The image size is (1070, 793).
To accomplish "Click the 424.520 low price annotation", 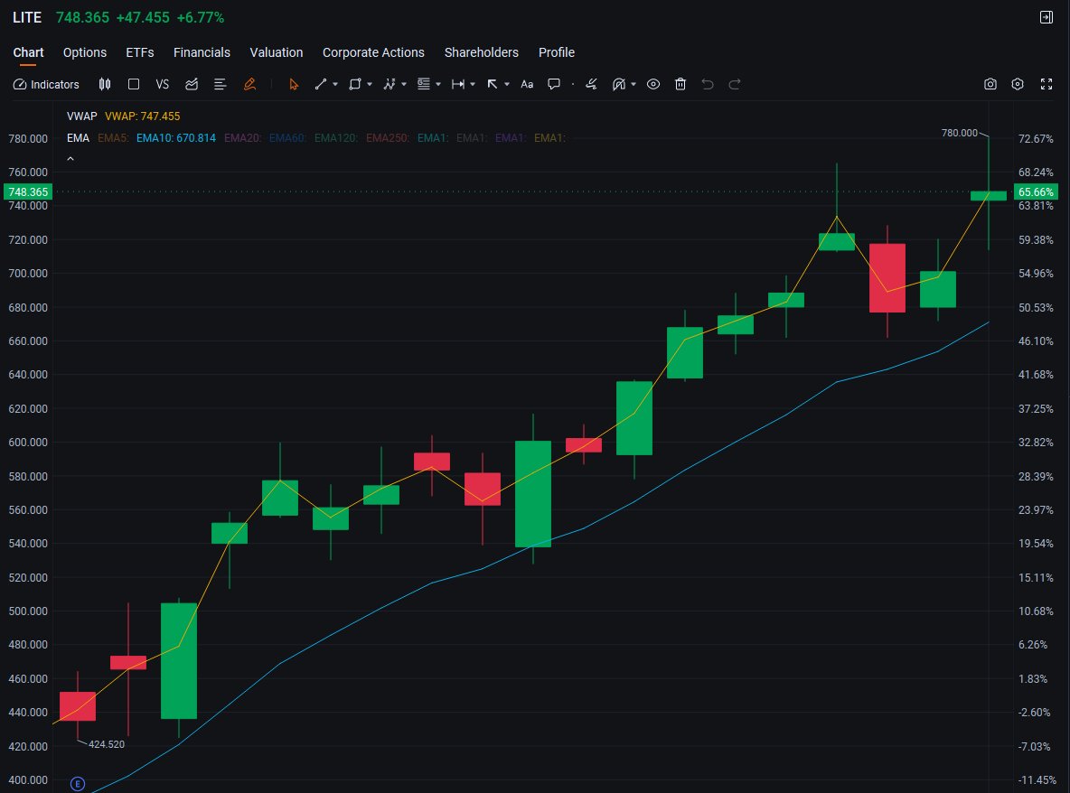I will tap(107, 744).
